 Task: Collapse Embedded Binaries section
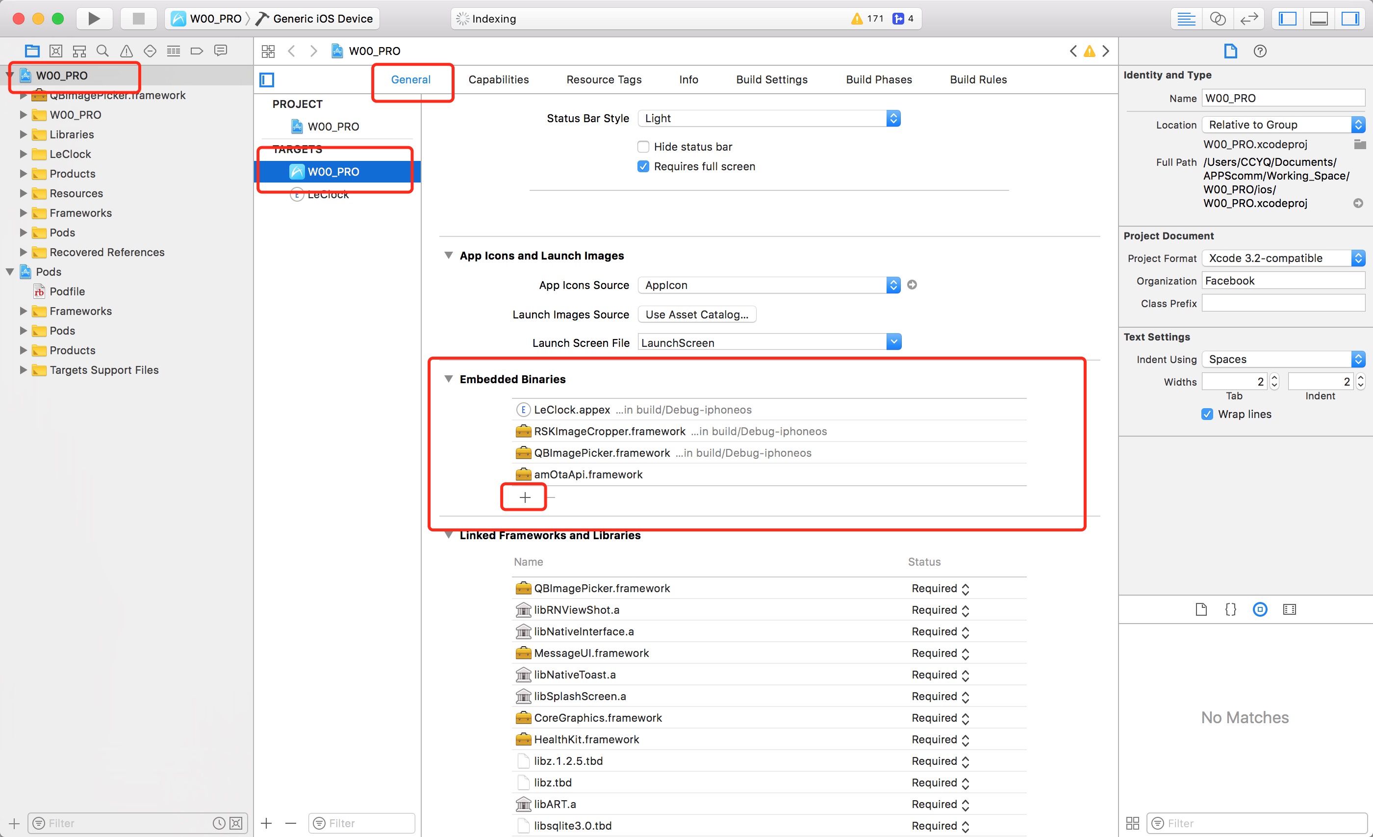(449, 379)
